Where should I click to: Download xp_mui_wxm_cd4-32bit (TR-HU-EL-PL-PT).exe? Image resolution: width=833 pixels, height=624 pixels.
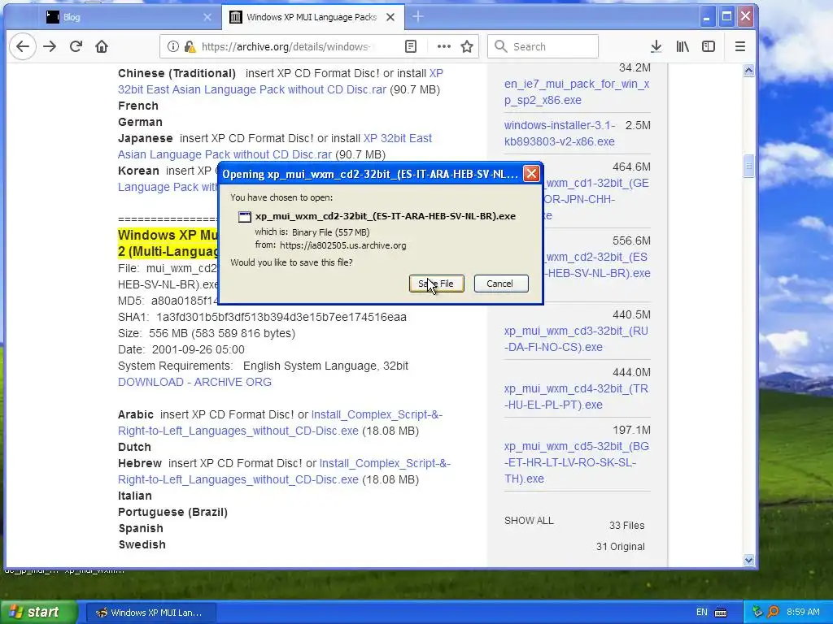(577, 396)
